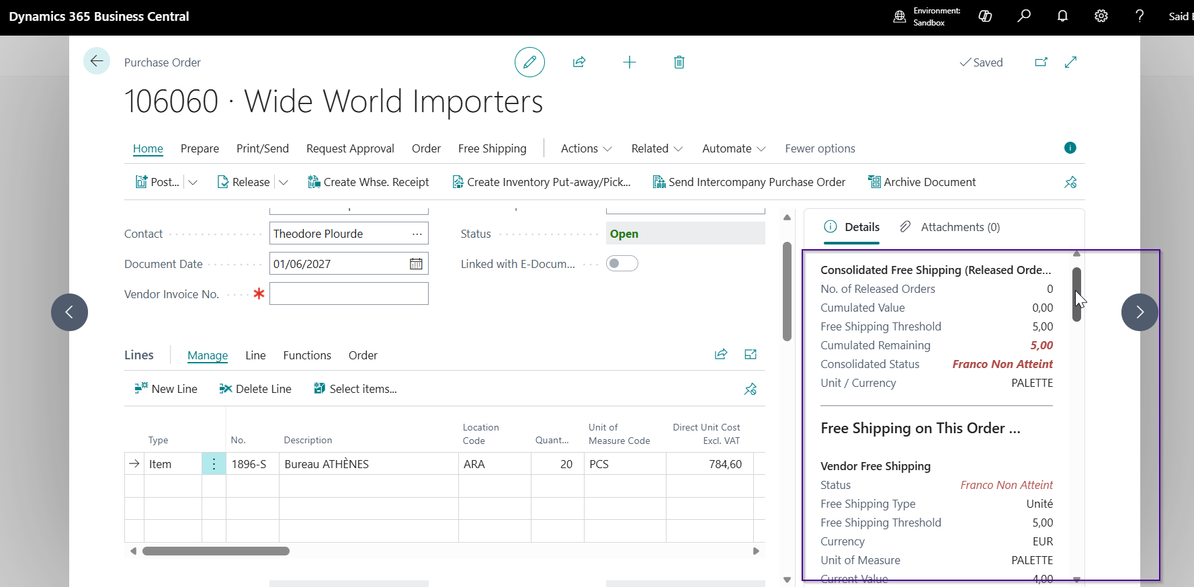Open the Automate menu
Image resolution: width=1194 pixels, height=587 pixels.
734,148
